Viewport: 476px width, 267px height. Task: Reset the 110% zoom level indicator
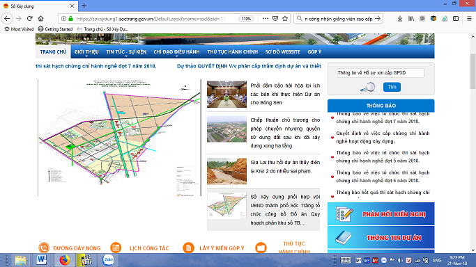point(246,19)
